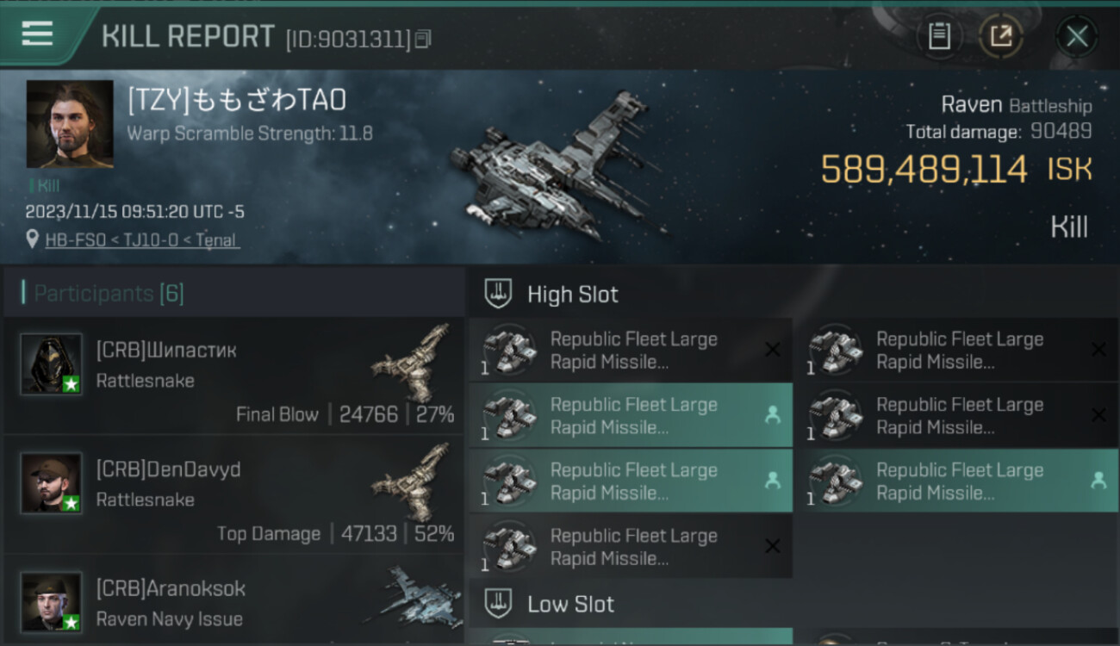Click the person icon on second left launcher
The width and height of the screenshot is (1120, 646).
tap(773, 415)
